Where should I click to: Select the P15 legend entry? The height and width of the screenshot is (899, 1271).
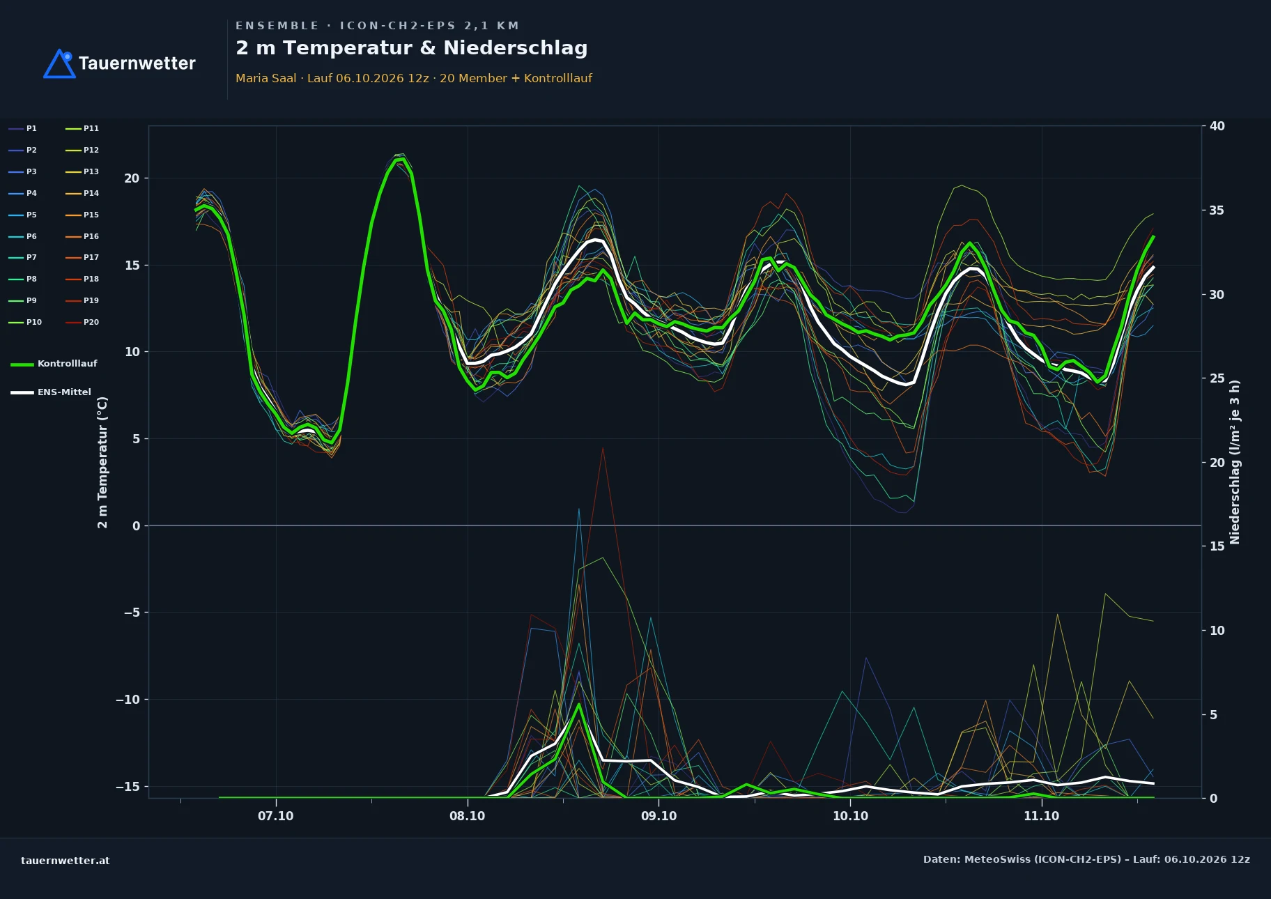click(82, 215)
